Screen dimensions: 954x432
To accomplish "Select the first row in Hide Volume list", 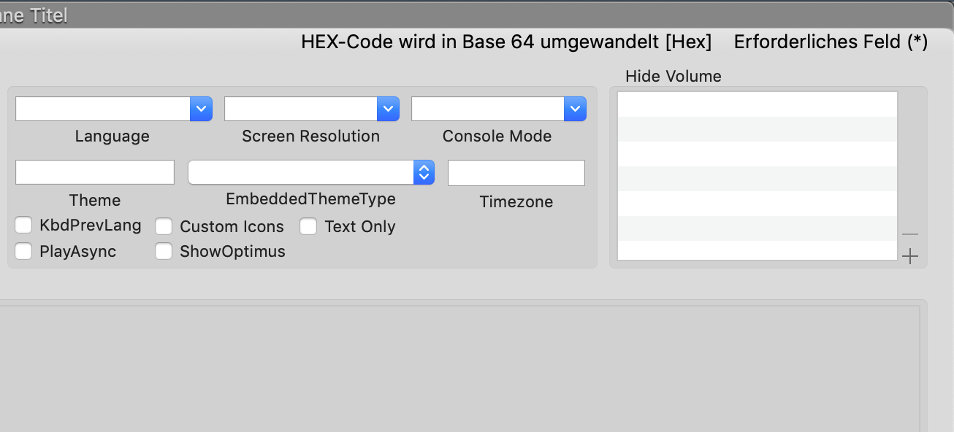I will coord(757,104).
